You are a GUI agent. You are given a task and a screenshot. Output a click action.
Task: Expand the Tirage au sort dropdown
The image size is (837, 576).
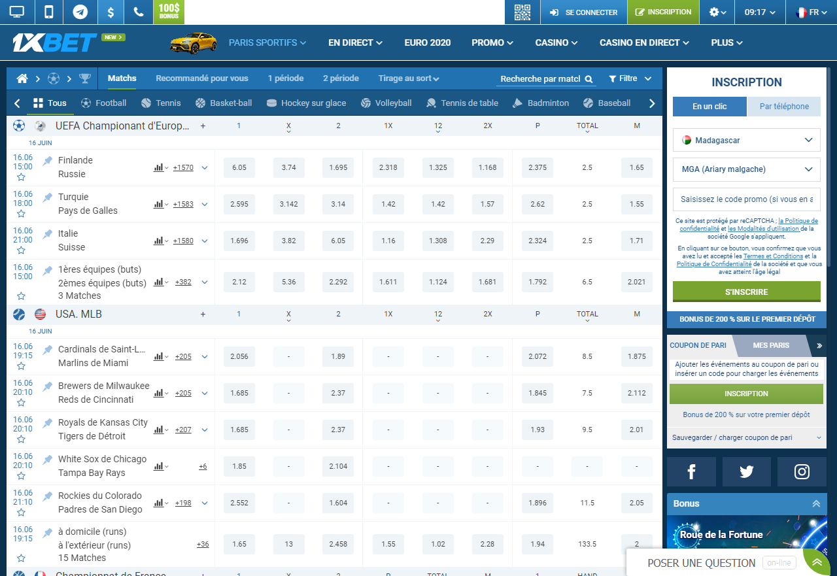pos(409,78)
